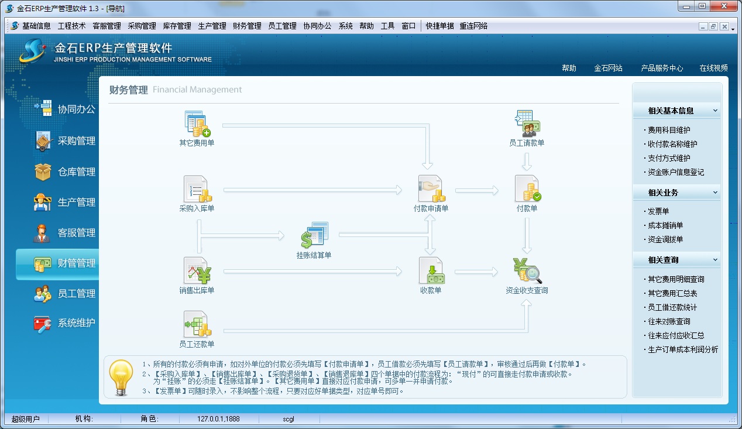Switch to 生产管理 sidebar module

coord(76,203)
